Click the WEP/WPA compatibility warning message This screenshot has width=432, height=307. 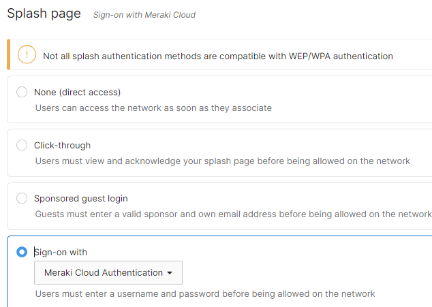217,56
